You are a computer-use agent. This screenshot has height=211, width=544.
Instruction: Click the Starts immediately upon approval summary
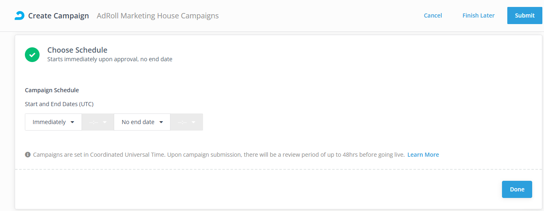[110, 59]
